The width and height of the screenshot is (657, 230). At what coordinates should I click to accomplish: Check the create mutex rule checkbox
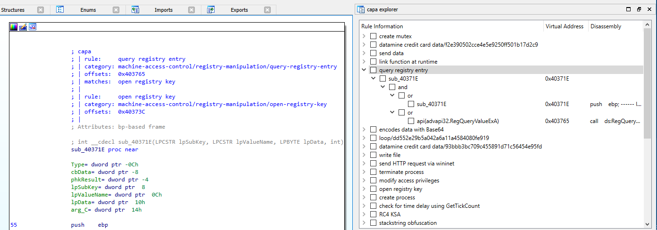pos(373,36)
